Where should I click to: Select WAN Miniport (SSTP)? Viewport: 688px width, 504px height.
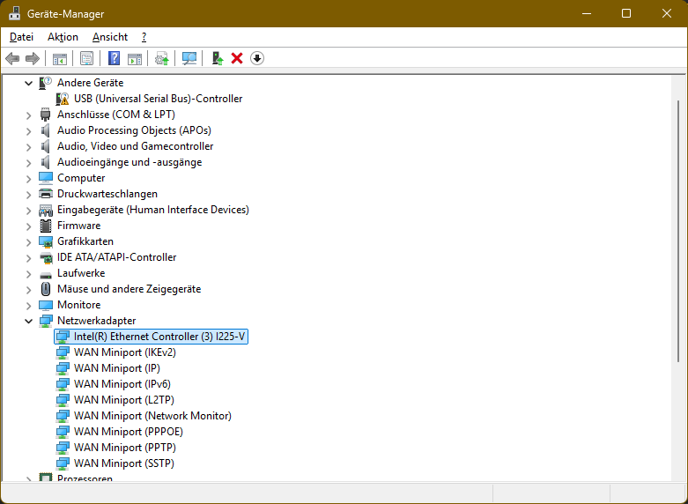click(x=124, y=463)
